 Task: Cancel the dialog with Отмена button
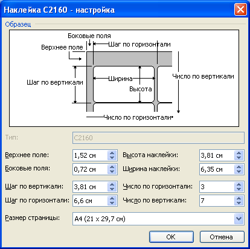point(222,237)
